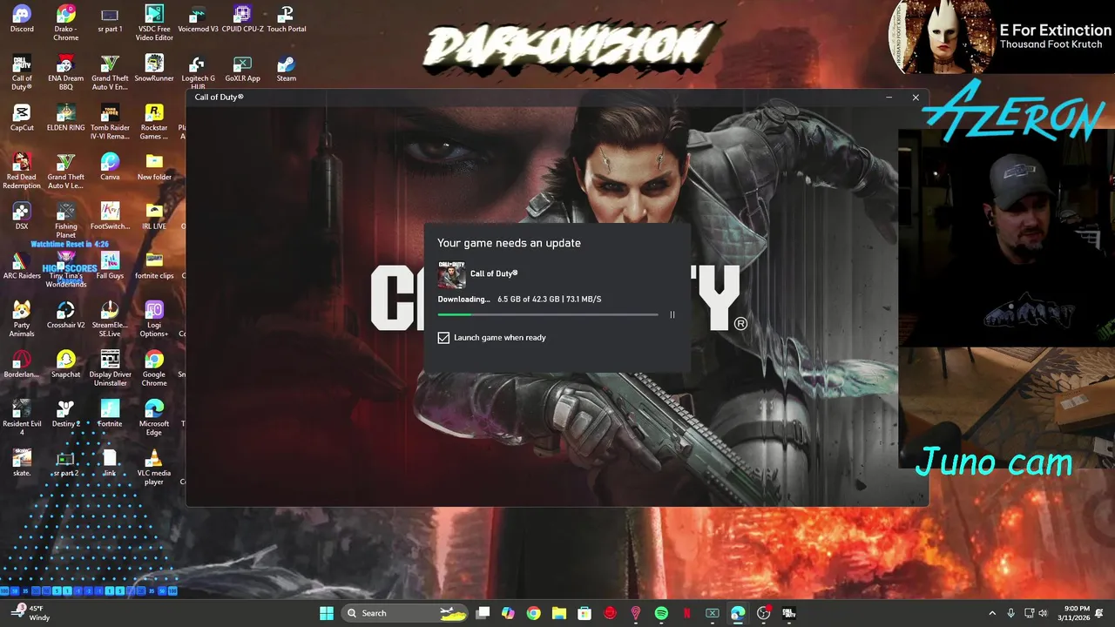Open the Steam desktop shortcut
The image size is (1115, 627).
286,68
